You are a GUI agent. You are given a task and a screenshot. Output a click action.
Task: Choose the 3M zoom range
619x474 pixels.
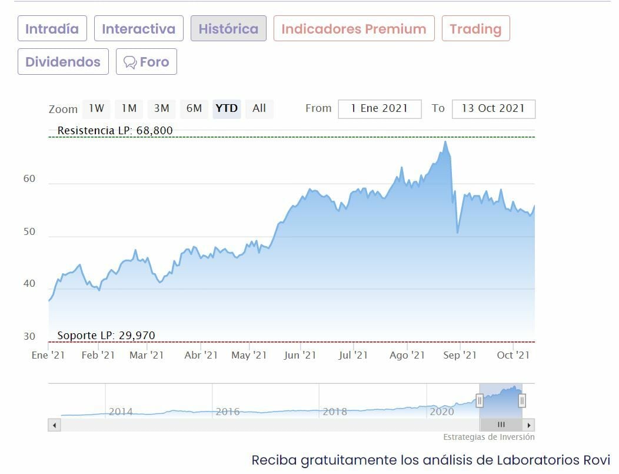point(161,108)
